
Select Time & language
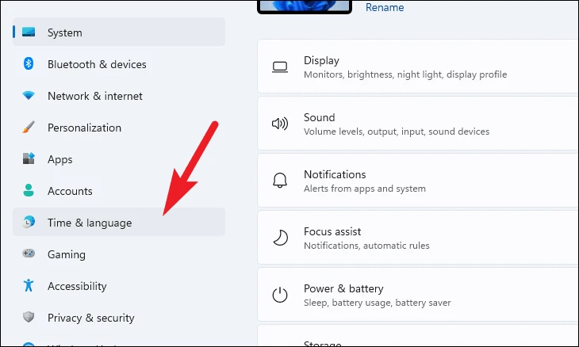[x=119, y=222]
